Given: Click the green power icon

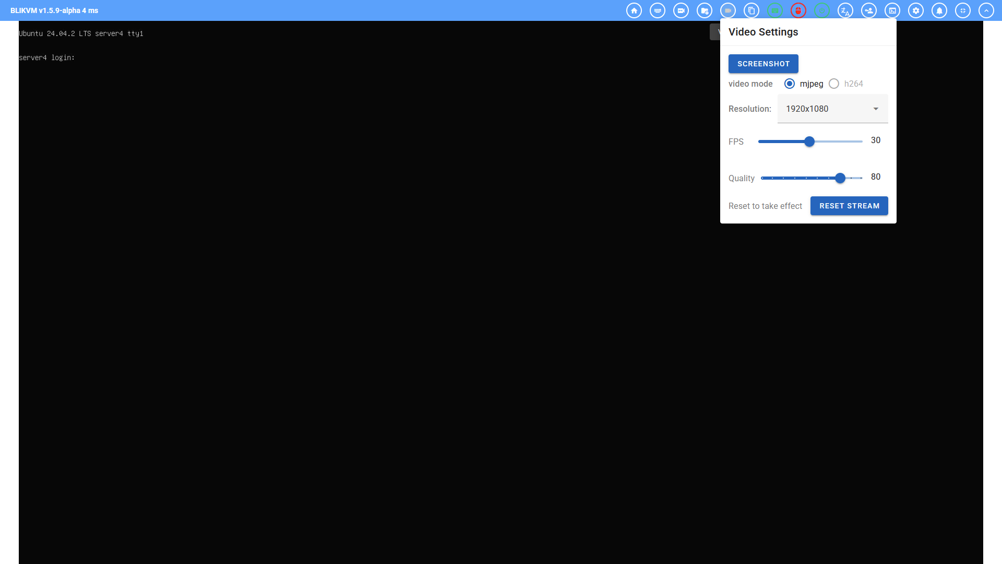Looking at the screenshot, I should [821, 10].
